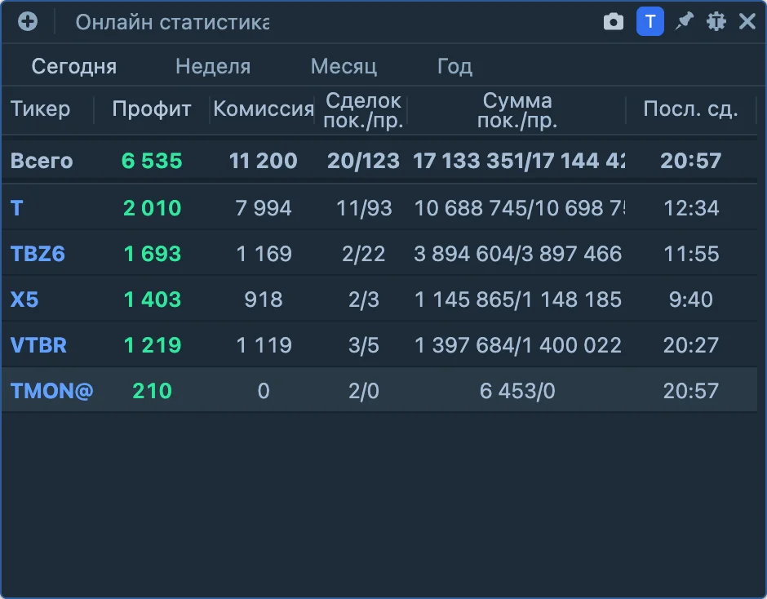Pin the Онлайн статистика widget

684,21
